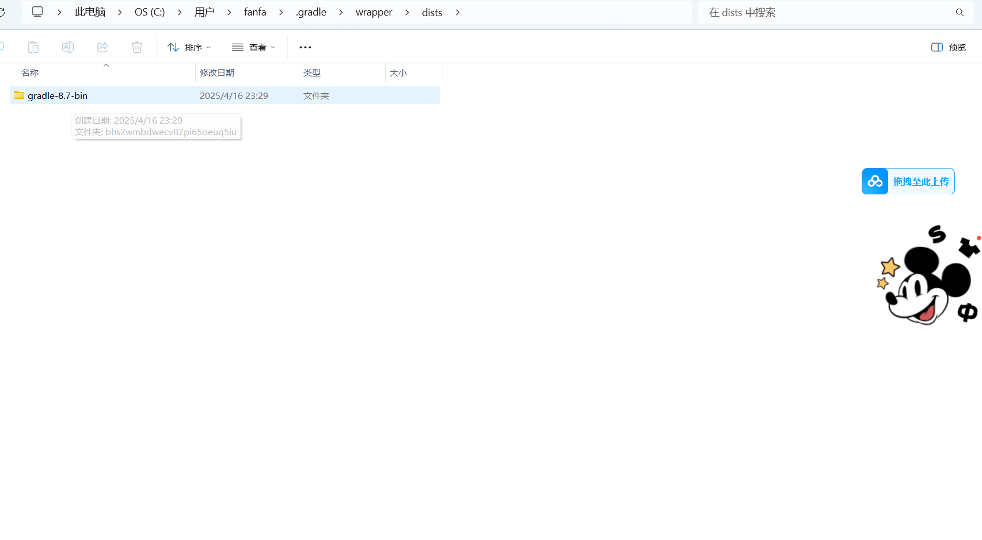
Task: Navigate to fanfa in the breadcrumb
Action: click(x=255, y=13)
